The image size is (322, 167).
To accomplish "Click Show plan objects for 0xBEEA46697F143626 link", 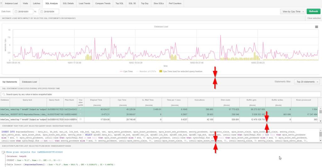I will (x=34, y=152).
